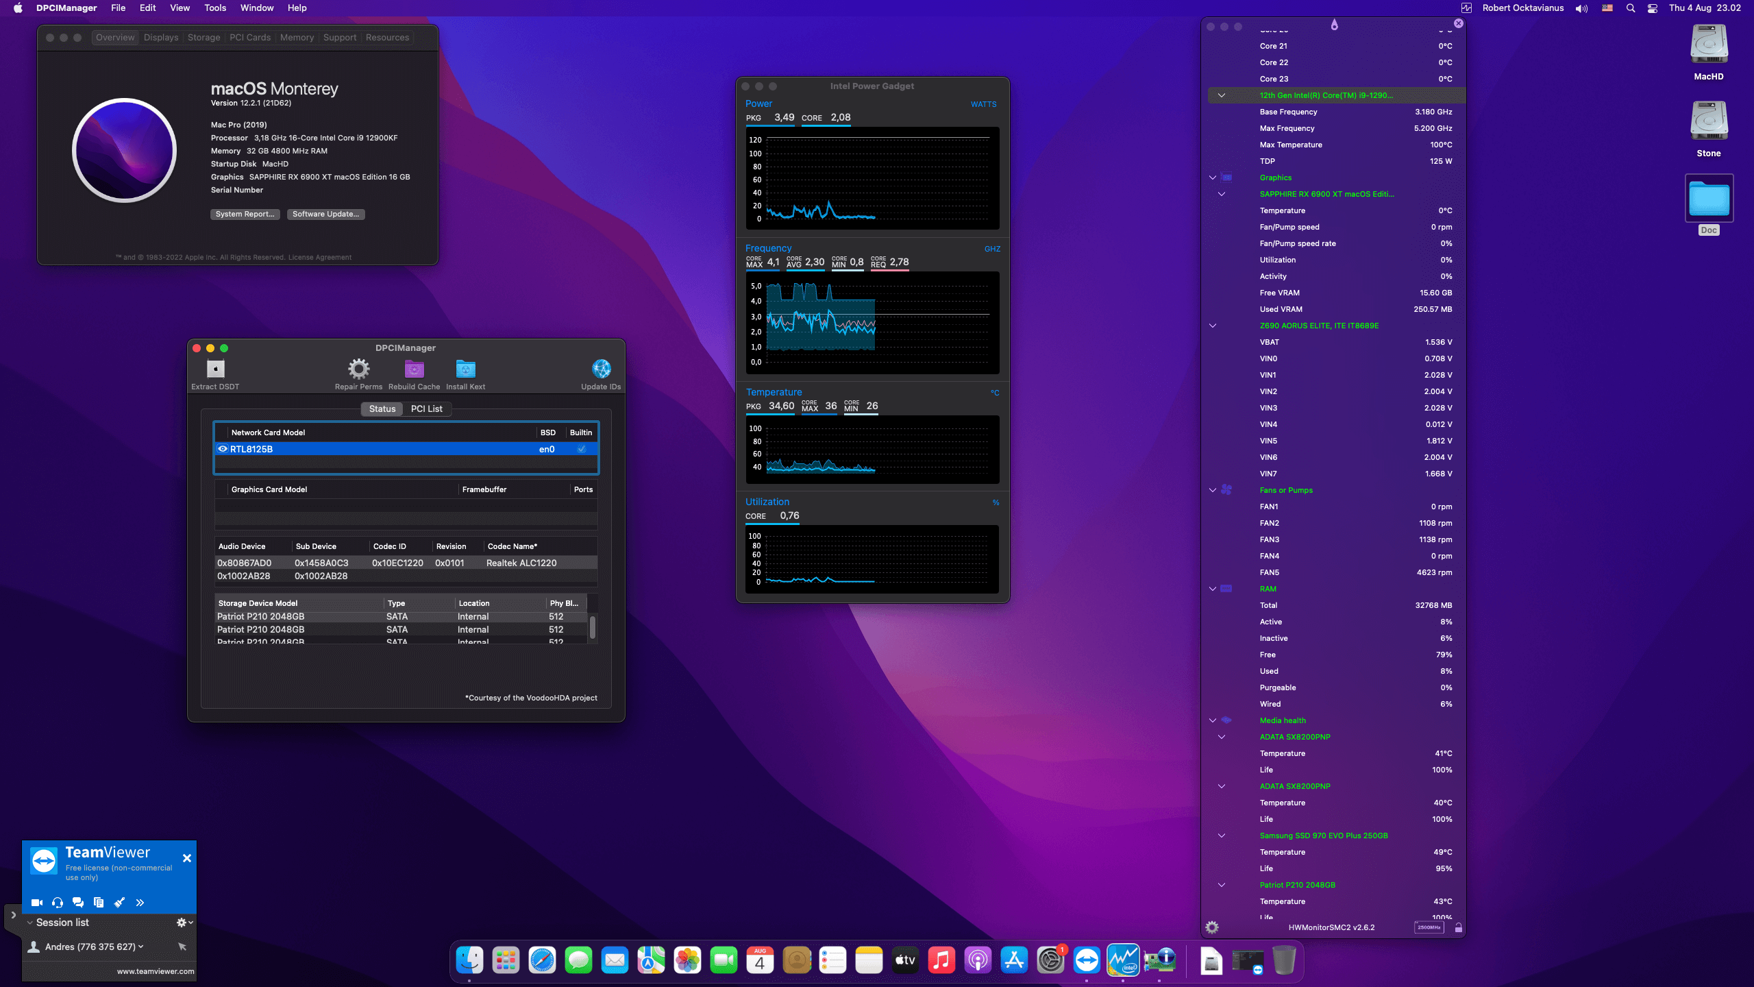Open the TeamViewer whiteboard brush icon
The height and width of the screenshot is (987, 1754).
pos(119,903)
